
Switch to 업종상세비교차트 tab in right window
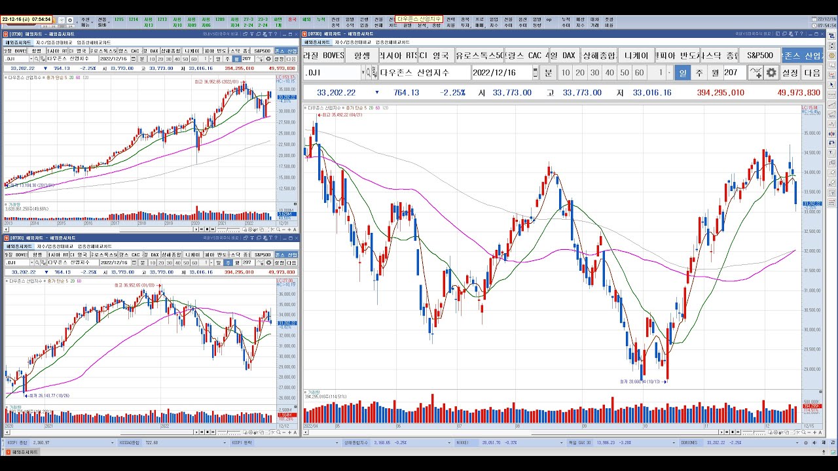point(393,42)
